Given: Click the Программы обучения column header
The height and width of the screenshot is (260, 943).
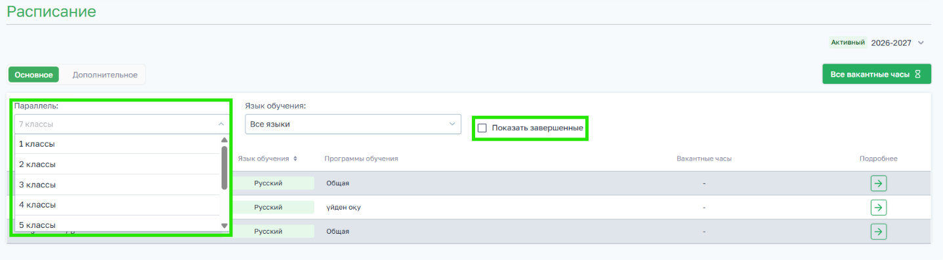Looking at the screenshot, I should [x=361, y=158].
